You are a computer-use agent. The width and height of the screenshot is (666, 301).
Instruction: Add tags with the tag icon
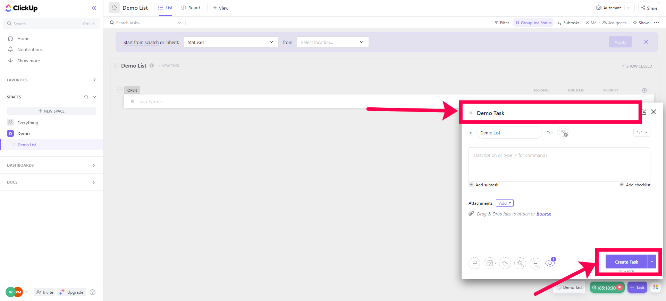point(505,263)
